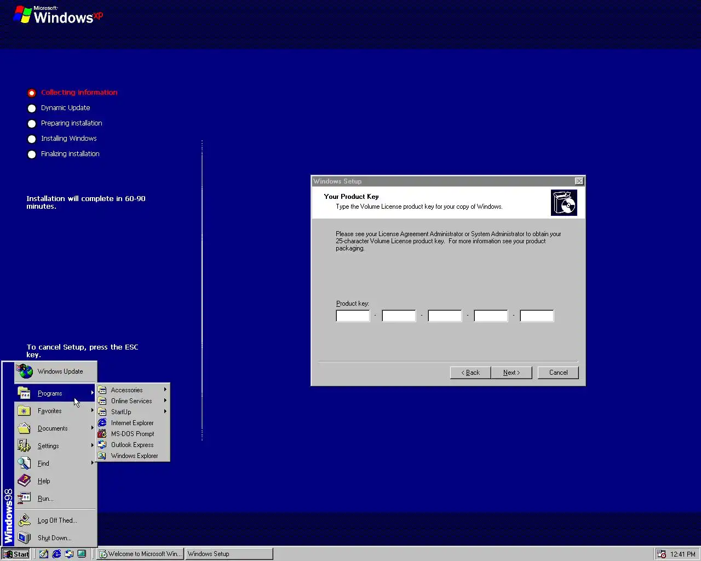Click Outlook Express quick launch icon
Viewport: 701px width, 561px height.
pos(69,554)
